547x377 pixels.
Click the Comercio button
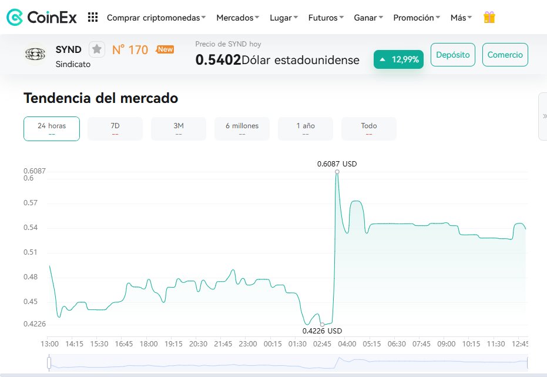pyautogui.click(x=505, y=55)
